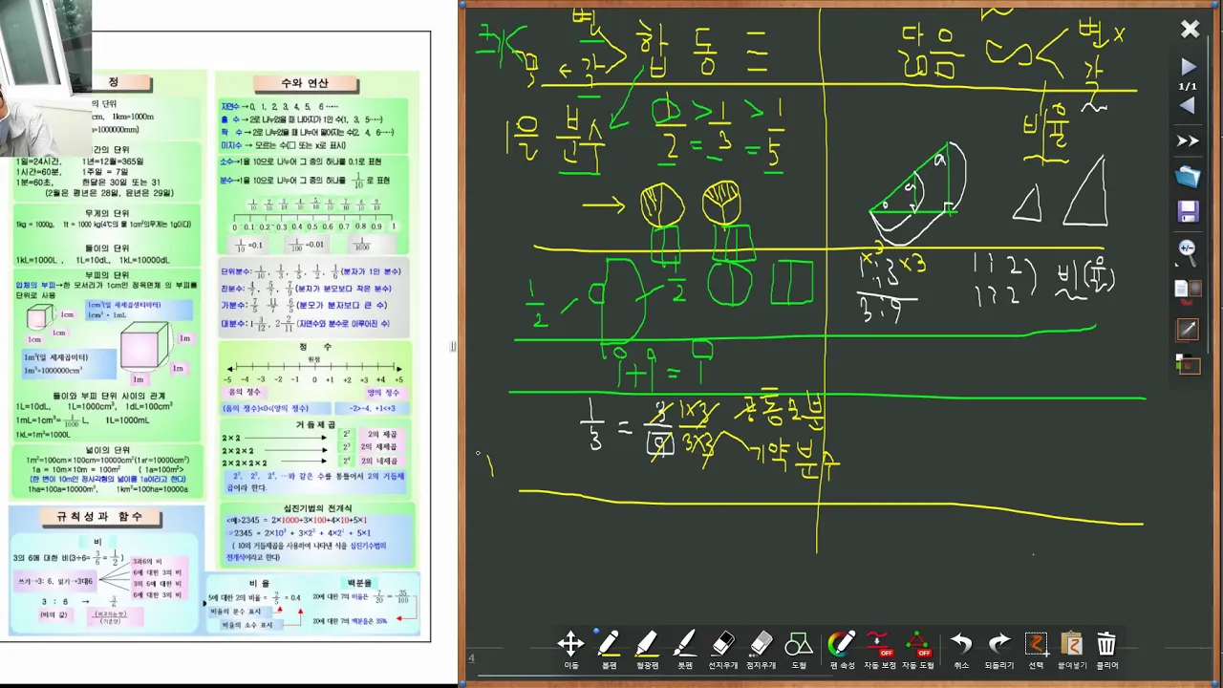Screen dimensions: 1223x688
Task: Click the 거듭제곱 section title
Action: (x=314, y=424)
